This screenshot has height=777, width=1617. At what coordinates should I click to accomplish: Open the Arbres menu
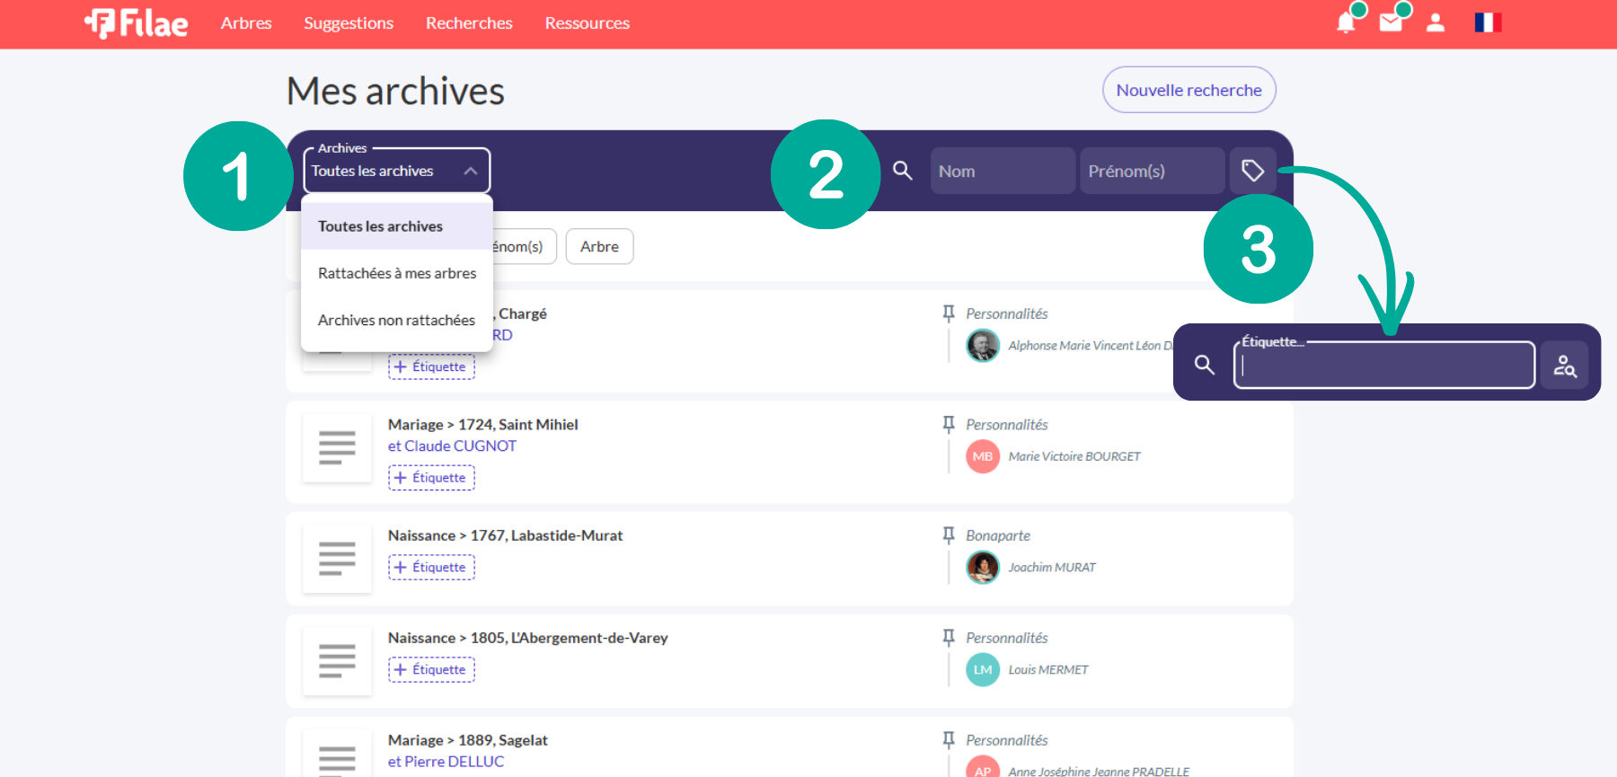(246, 23)
